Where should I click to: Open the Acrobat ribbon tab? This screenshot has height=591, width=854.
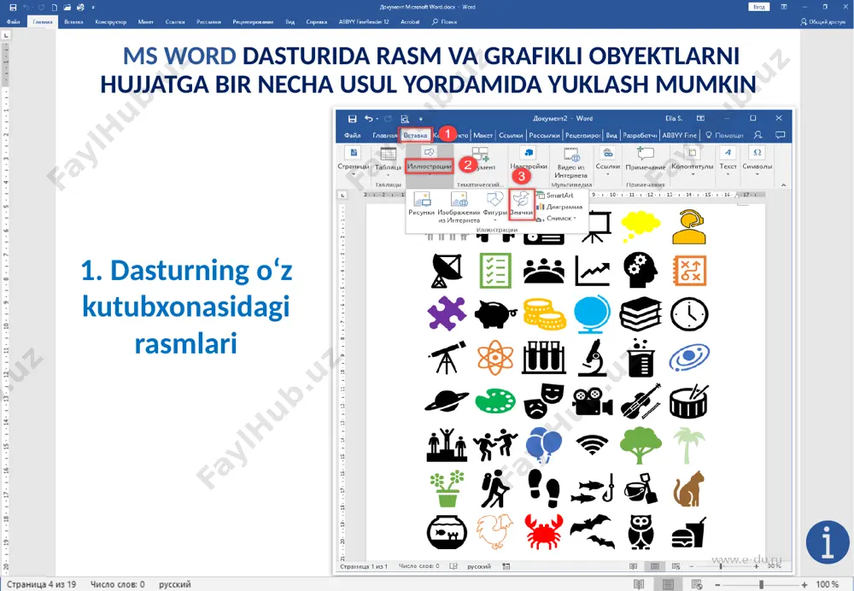(410, 22)
